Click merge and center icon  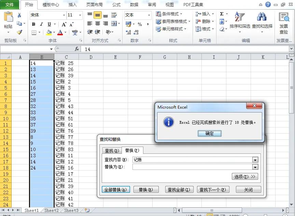114,24
